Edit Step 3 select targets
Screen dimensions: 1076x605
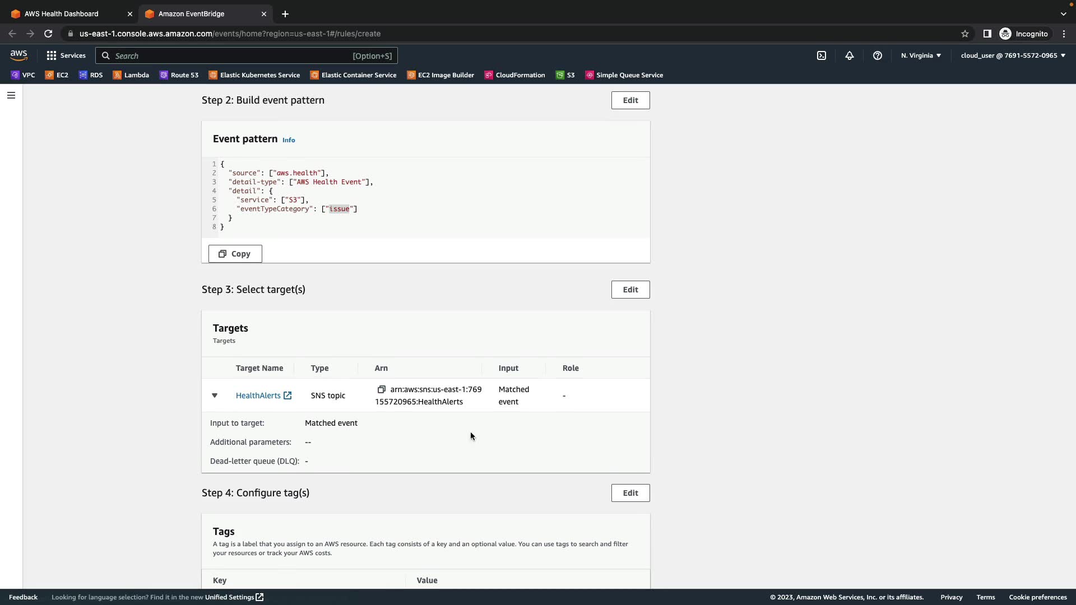pyautogui.click(x=630, y=290)
